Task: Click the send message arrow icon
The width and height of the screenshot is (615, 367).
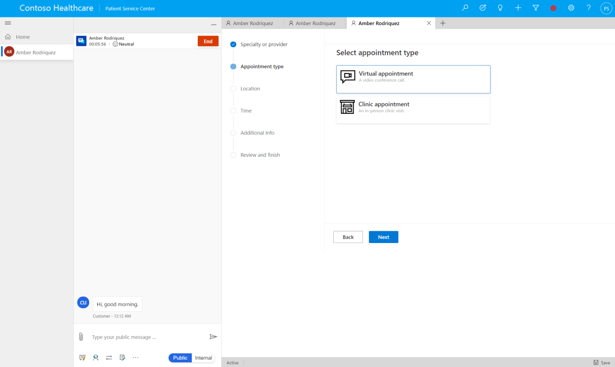Action: coord(213,337)
